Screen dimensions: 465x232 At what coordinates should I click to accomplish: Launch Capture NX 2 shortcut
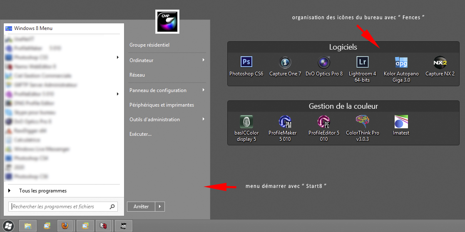[x=440, y=66]
